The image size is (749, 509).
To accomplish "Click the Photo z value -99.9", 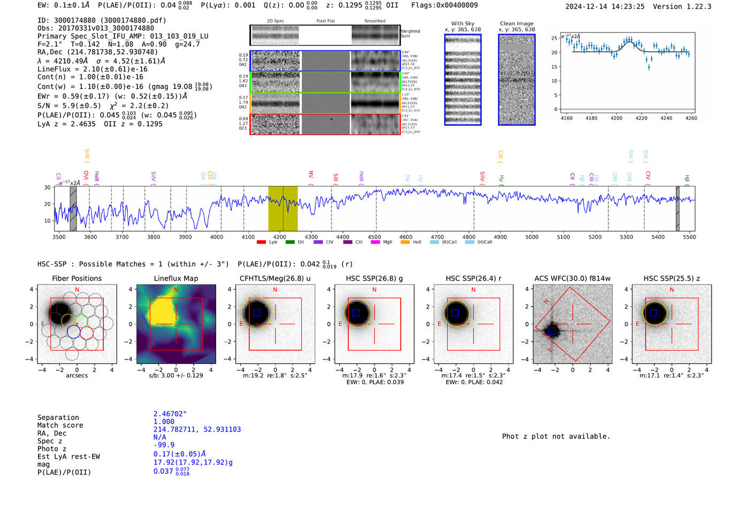I will [x=164, y=445].
